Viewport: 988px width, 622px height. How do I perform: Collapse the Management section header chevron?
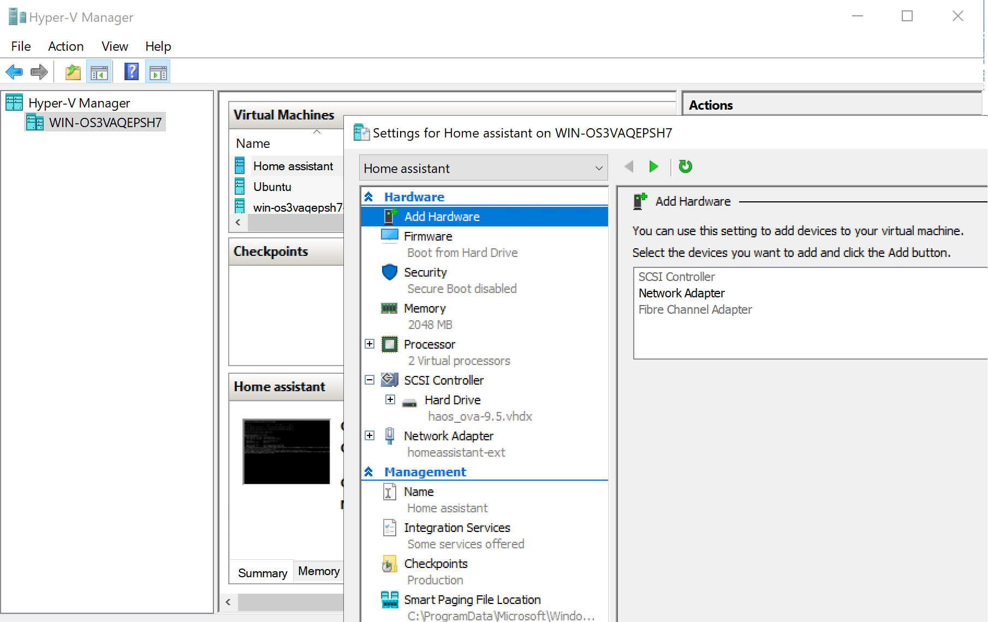click(x=368, y=472)
